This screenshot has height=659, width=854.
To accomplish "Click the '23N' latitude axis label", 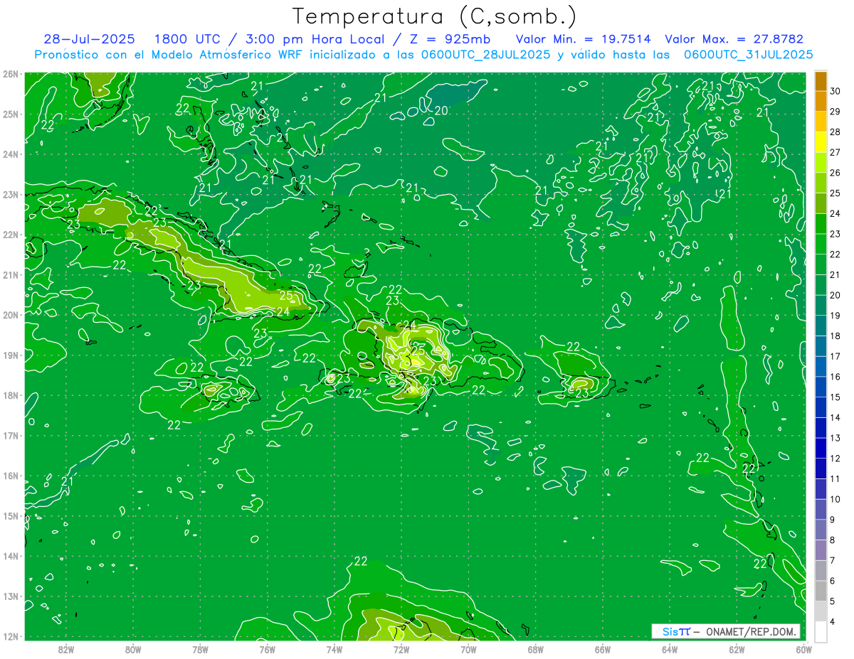I will [11, 195].
